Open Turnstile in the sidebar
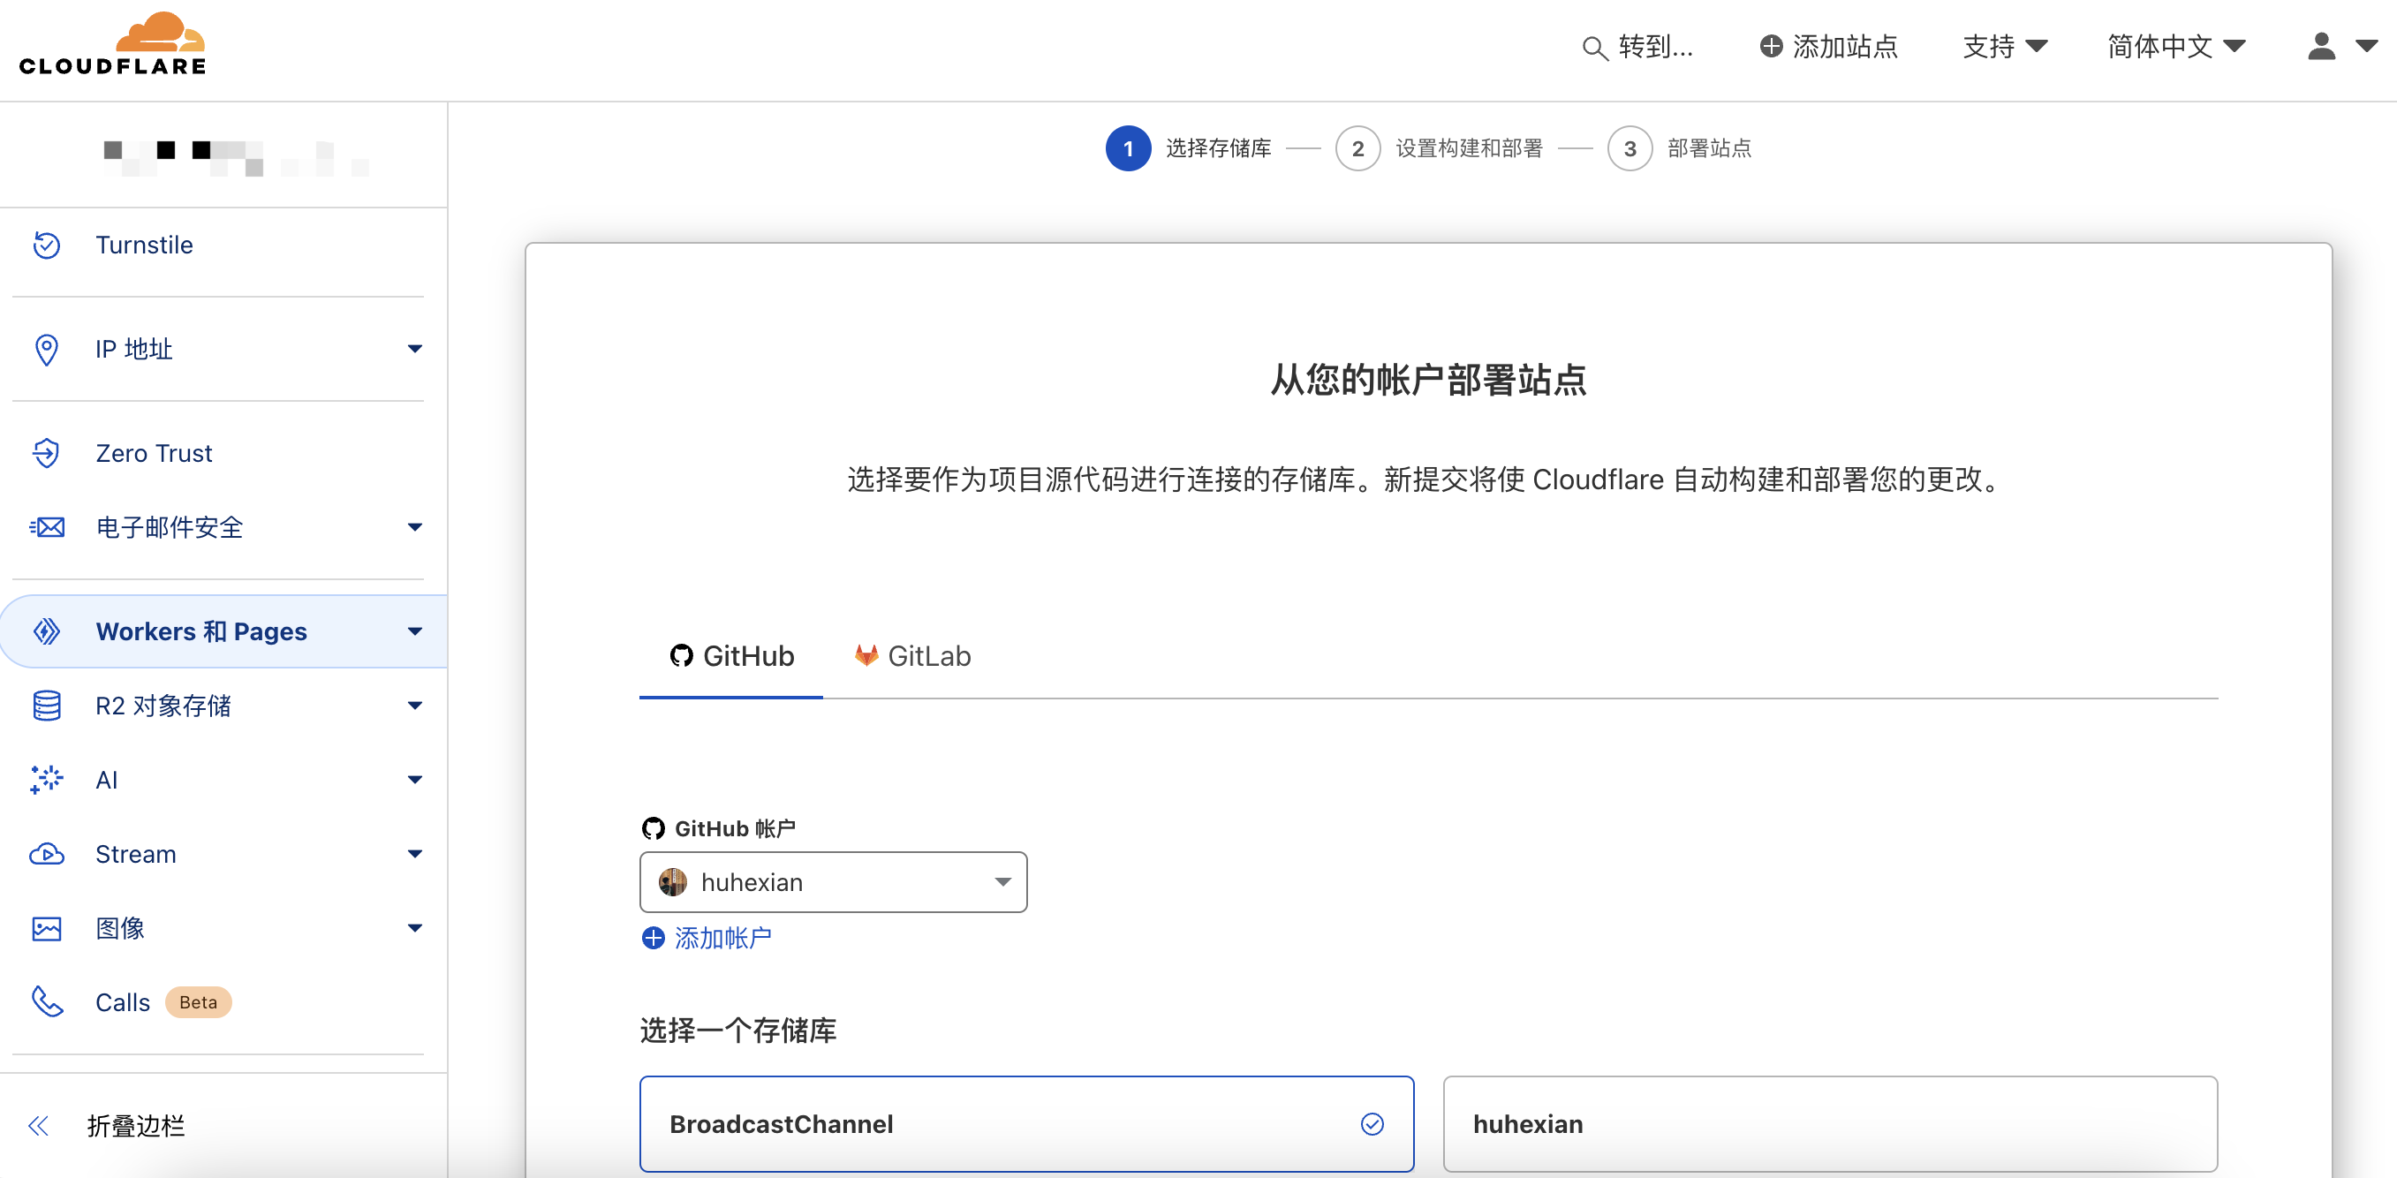2397x1178 pixels. [x=144, y=245]
